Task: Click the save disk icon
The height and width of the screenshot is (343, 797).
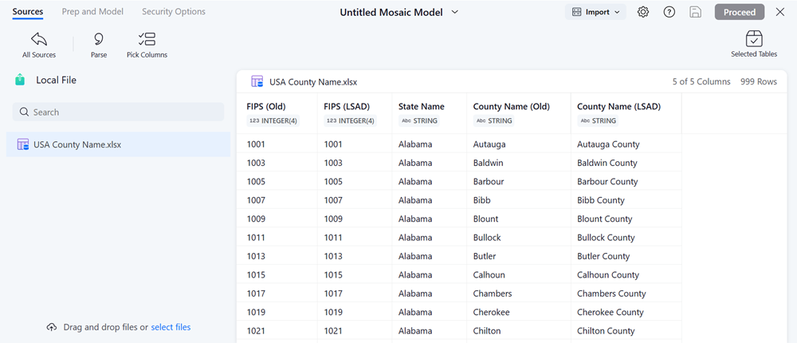Action: click(695, 12)
